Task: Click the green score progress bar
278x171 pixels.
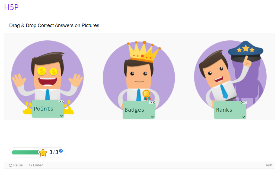Action: click(x=25, y=153)
